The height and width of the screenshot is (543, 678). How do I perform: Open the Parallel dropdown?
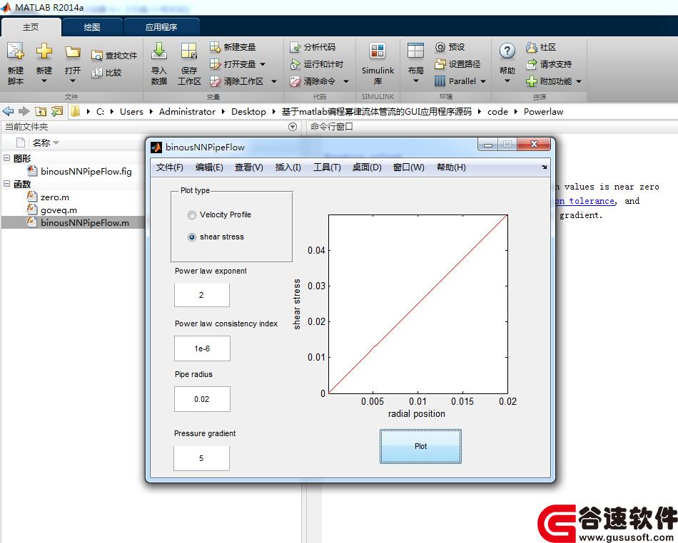[483, 81]
